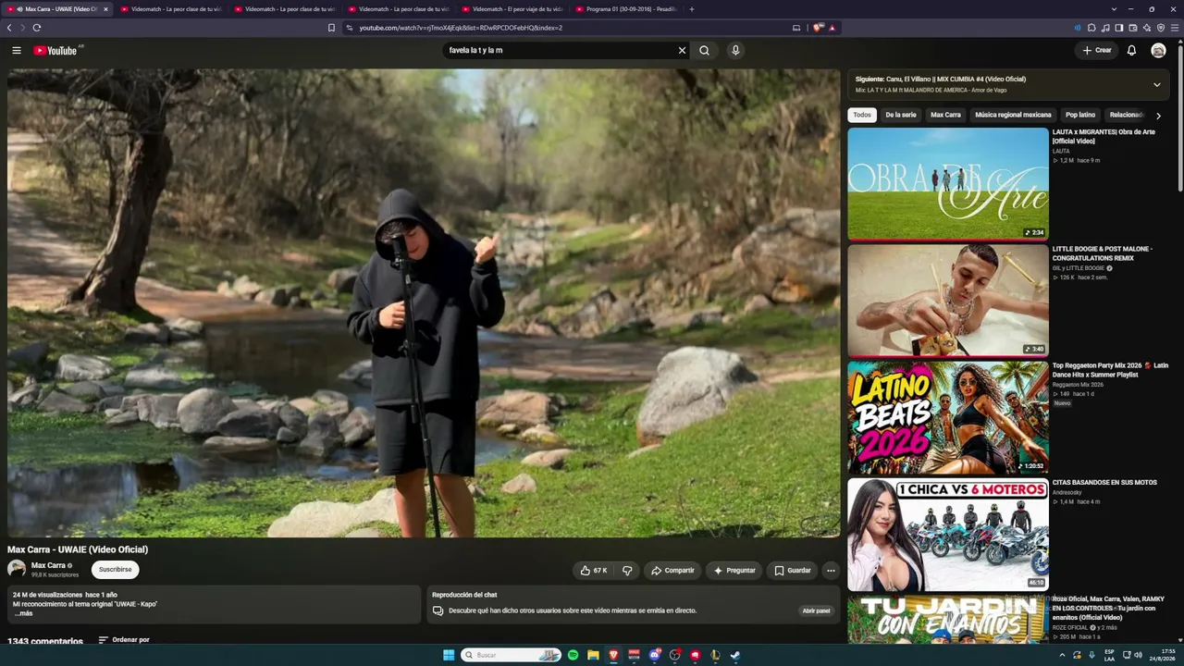Open Brave VPN shield icon
This screenshot has height=666, width=1184.
(x=1161, y=28)
